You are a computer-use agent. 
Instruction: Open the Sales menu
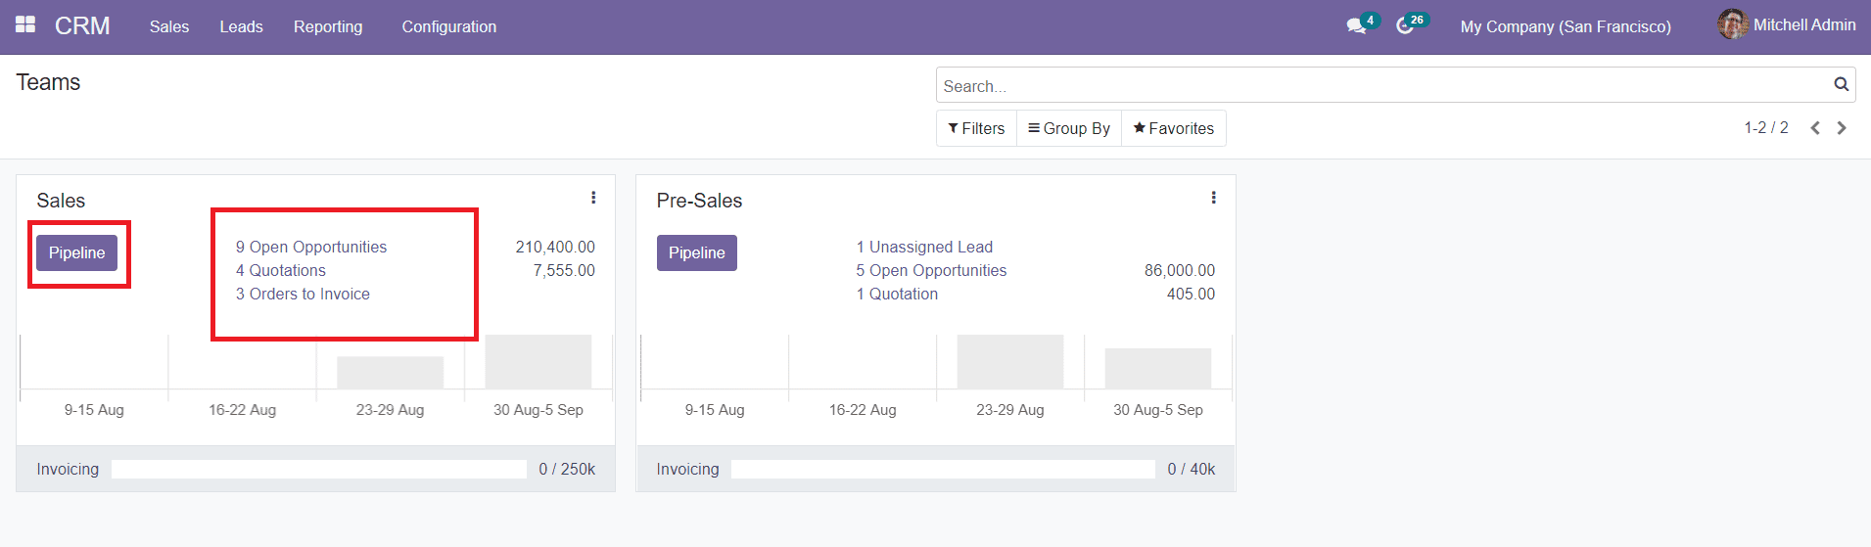168,26
